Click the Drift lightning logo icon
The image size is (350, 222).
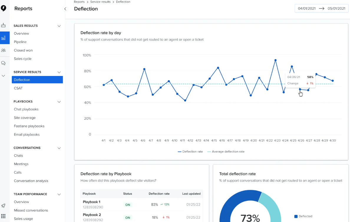[x=3, y=8]
